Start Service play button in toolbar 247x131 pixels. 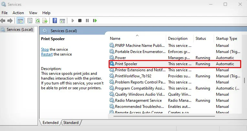pyautogui.click(x=73, y=21)
